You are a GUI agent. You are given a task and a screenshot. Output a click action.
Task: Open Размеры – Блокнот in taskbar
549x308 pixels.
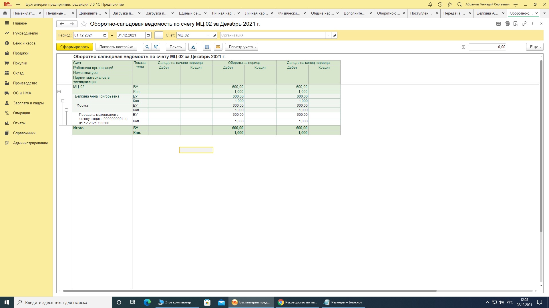(343, 302)
